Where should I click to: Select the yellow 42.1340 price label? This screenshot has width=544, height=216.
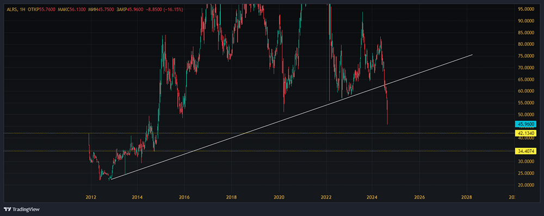[x=526, y=133]
